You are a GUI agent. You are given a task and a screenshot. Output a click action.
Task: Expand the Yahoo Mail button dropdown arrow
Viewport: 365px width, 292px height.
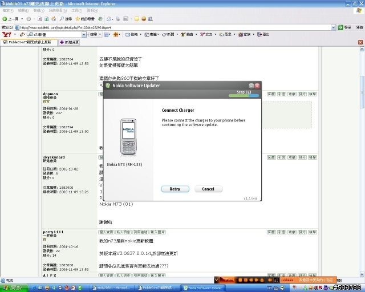coord(140,34)
